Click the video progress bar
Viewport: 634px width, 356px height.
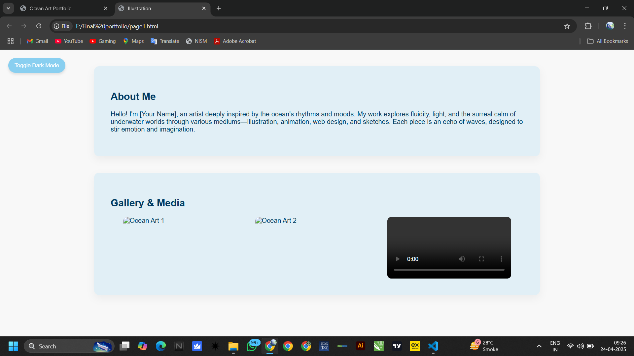point(449,270)
